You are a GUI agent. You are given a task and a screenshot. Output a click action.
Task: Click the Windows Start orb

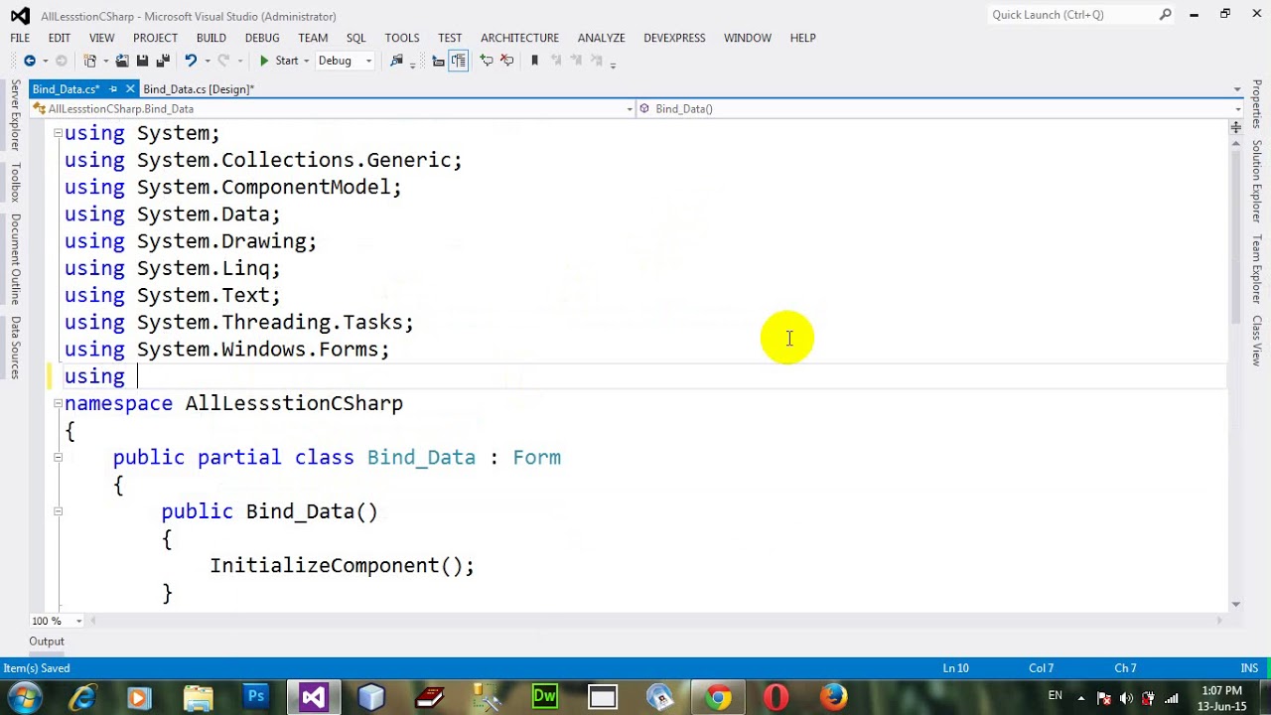pyautogui.click(x=26, y=697)
